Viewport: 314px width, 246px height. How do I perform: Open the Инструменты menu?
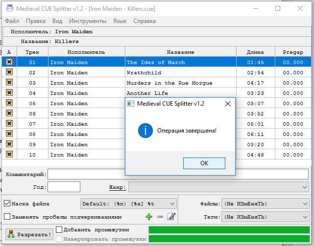[x=88, y=21]
